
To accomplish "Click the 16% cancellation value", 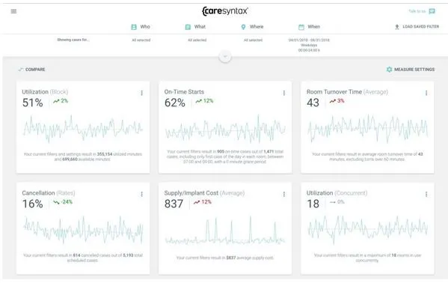I will (x=33, y=204).
